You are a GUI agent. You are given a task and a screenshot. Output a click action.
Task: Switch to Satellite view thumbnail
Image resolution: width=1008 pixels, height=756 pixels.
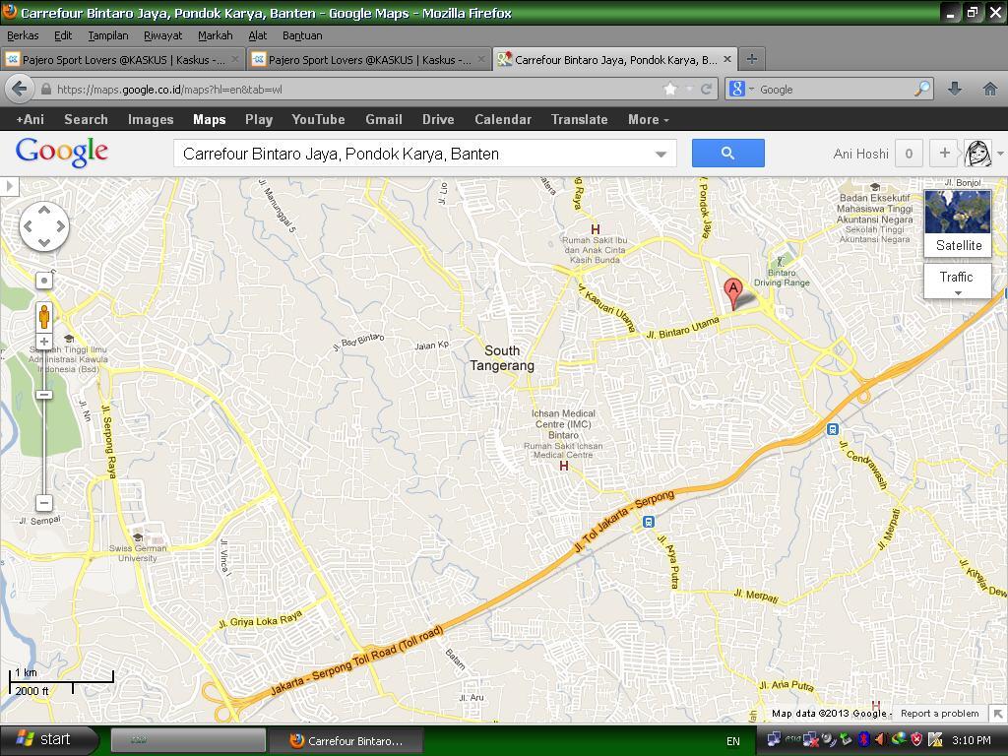958,222
